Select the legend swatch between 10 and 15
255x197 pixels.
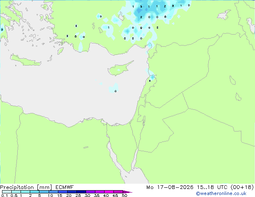click(53, 192)
